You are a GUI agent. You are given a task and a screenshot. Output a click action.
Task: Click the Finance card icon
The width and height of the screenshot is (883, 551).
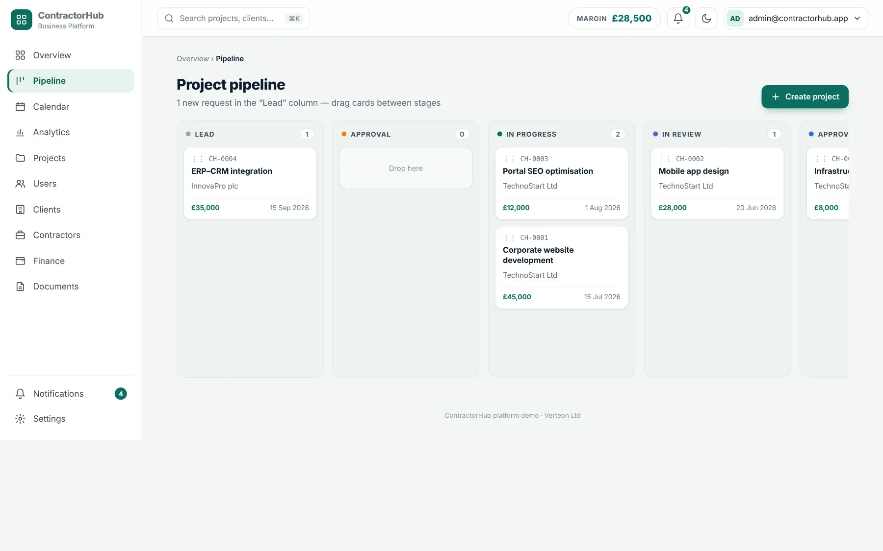point(20,261)
